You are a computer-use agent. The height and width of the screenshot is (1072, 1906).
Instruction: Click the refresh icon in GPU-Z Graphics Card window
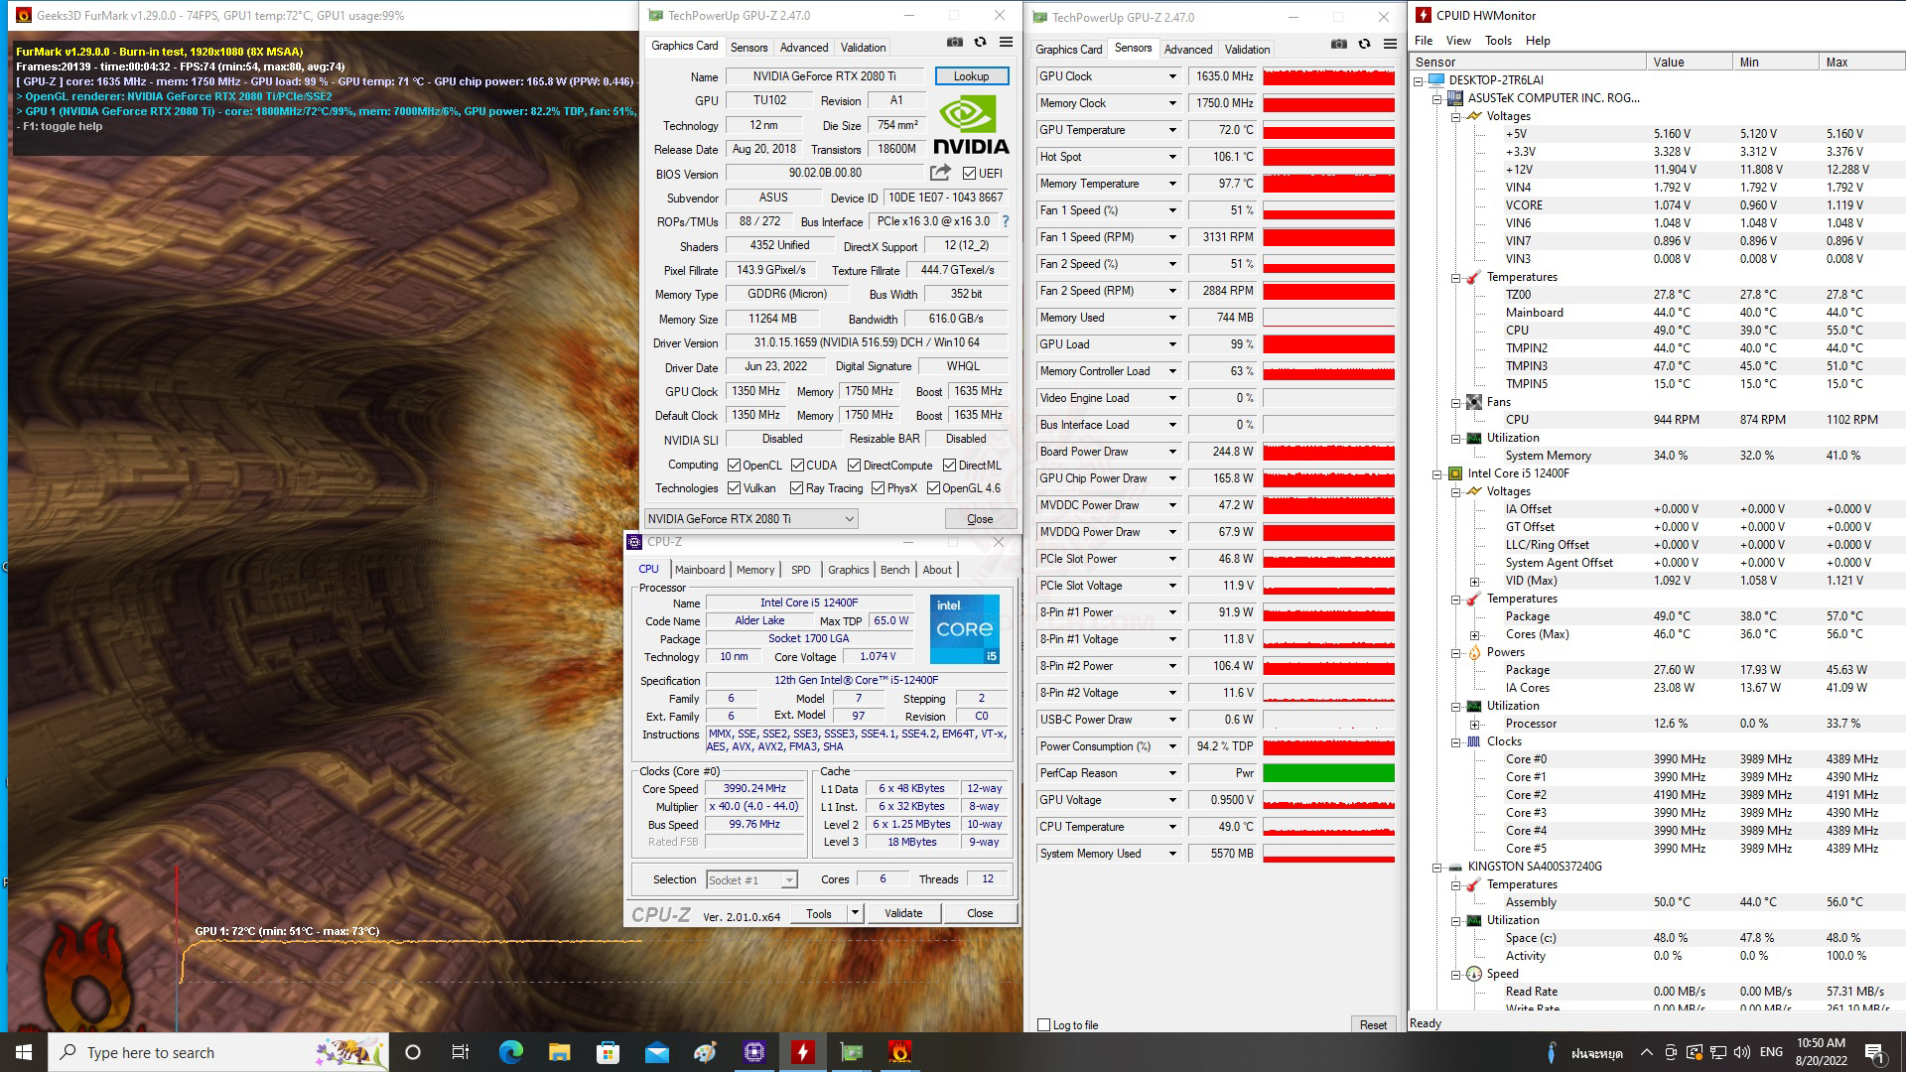tap(980, 43)
